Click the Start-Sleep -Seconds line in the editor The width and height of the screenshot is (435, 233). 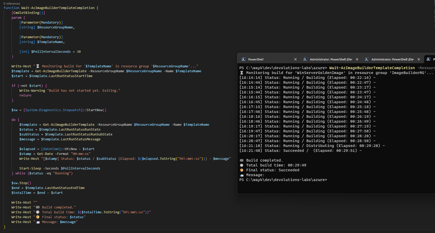tap(60, 168)
